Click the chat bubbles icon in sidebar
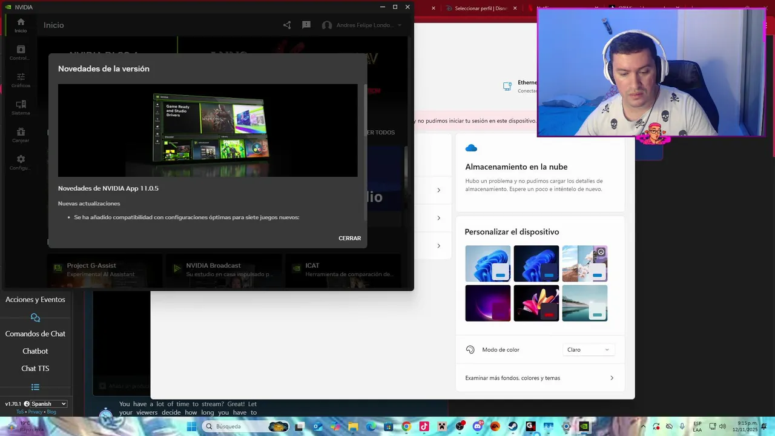The height and width of the screenshot is (436, 775). tap(35, 317)
